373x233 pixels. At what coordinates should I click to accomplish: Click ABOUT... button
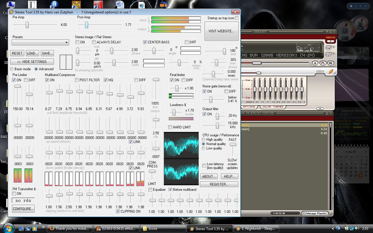[209, 176]
